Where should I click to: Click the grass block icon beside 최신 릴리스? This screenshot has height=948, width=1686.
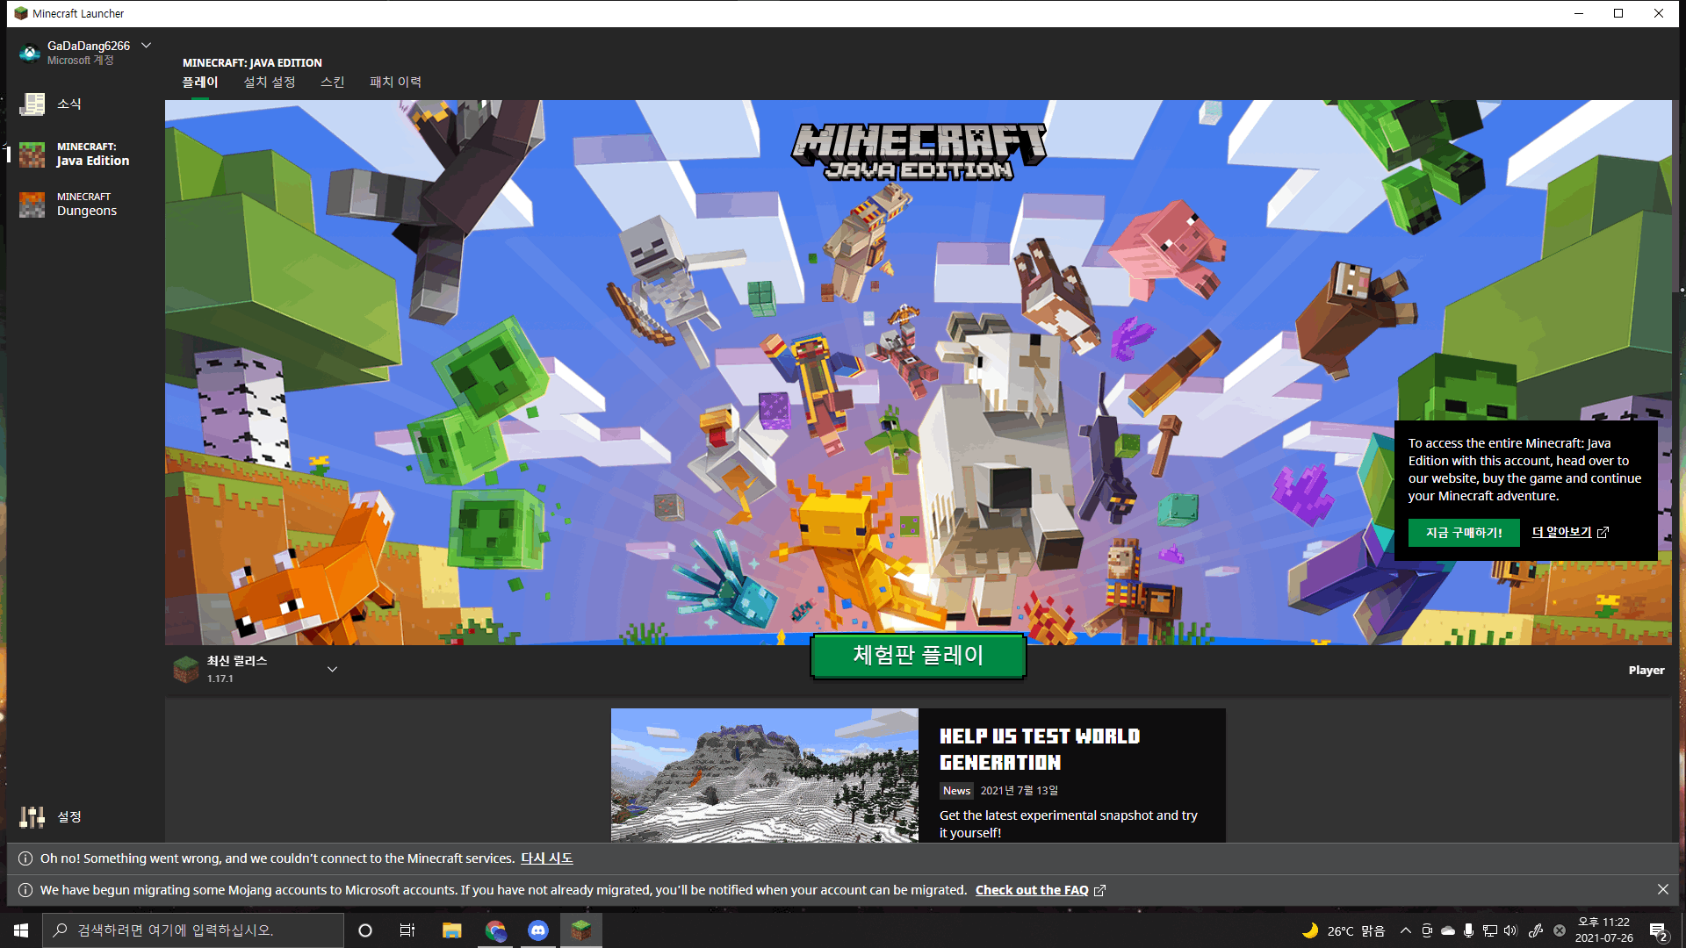click(186, 670)
